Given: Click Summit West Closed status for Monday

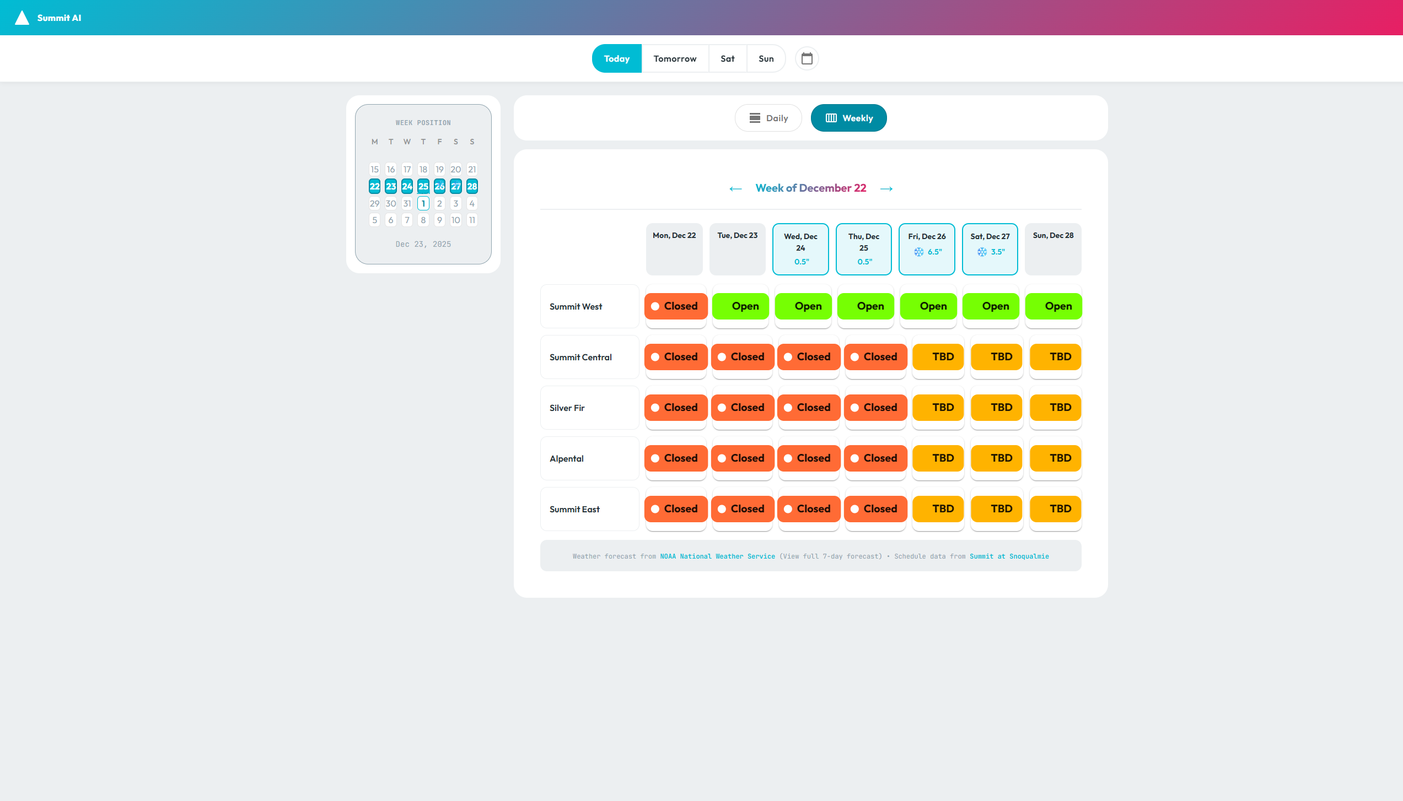Looking at the screenshot, I should coord(675,306).
